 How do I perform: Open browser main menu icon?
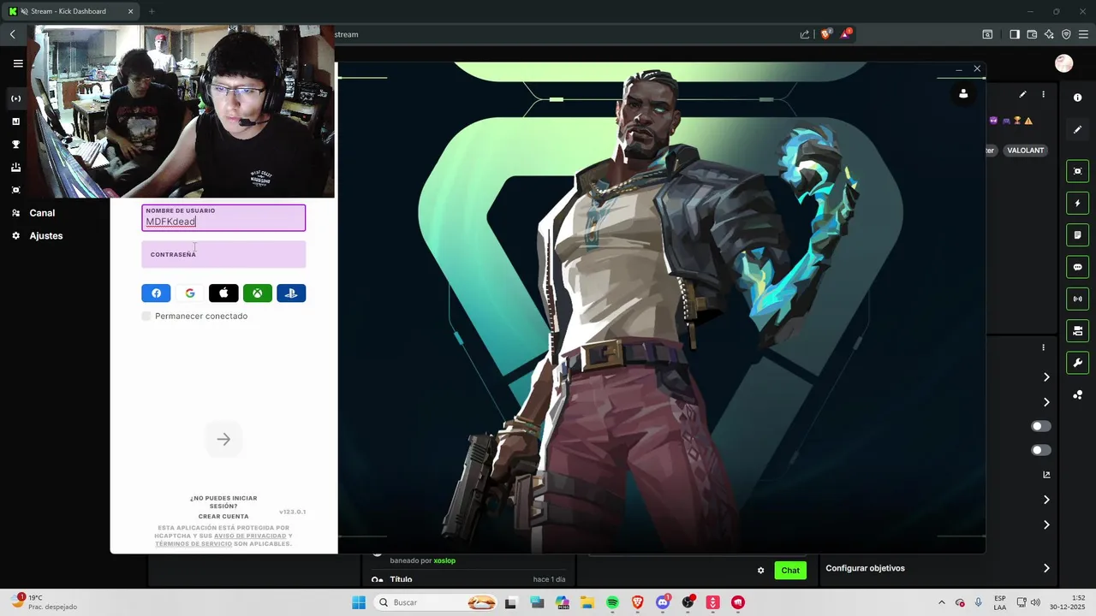click(1083, 34)
